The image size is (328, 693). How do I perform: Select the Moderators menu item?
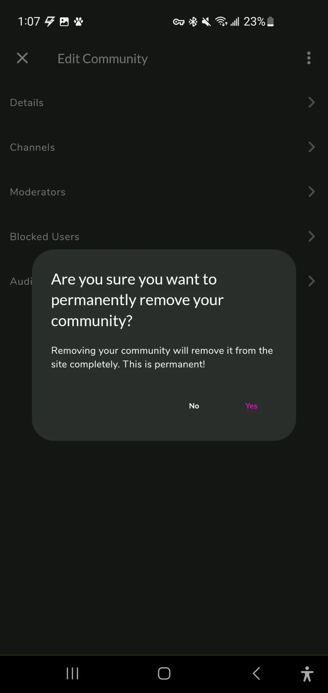point(38,192)
